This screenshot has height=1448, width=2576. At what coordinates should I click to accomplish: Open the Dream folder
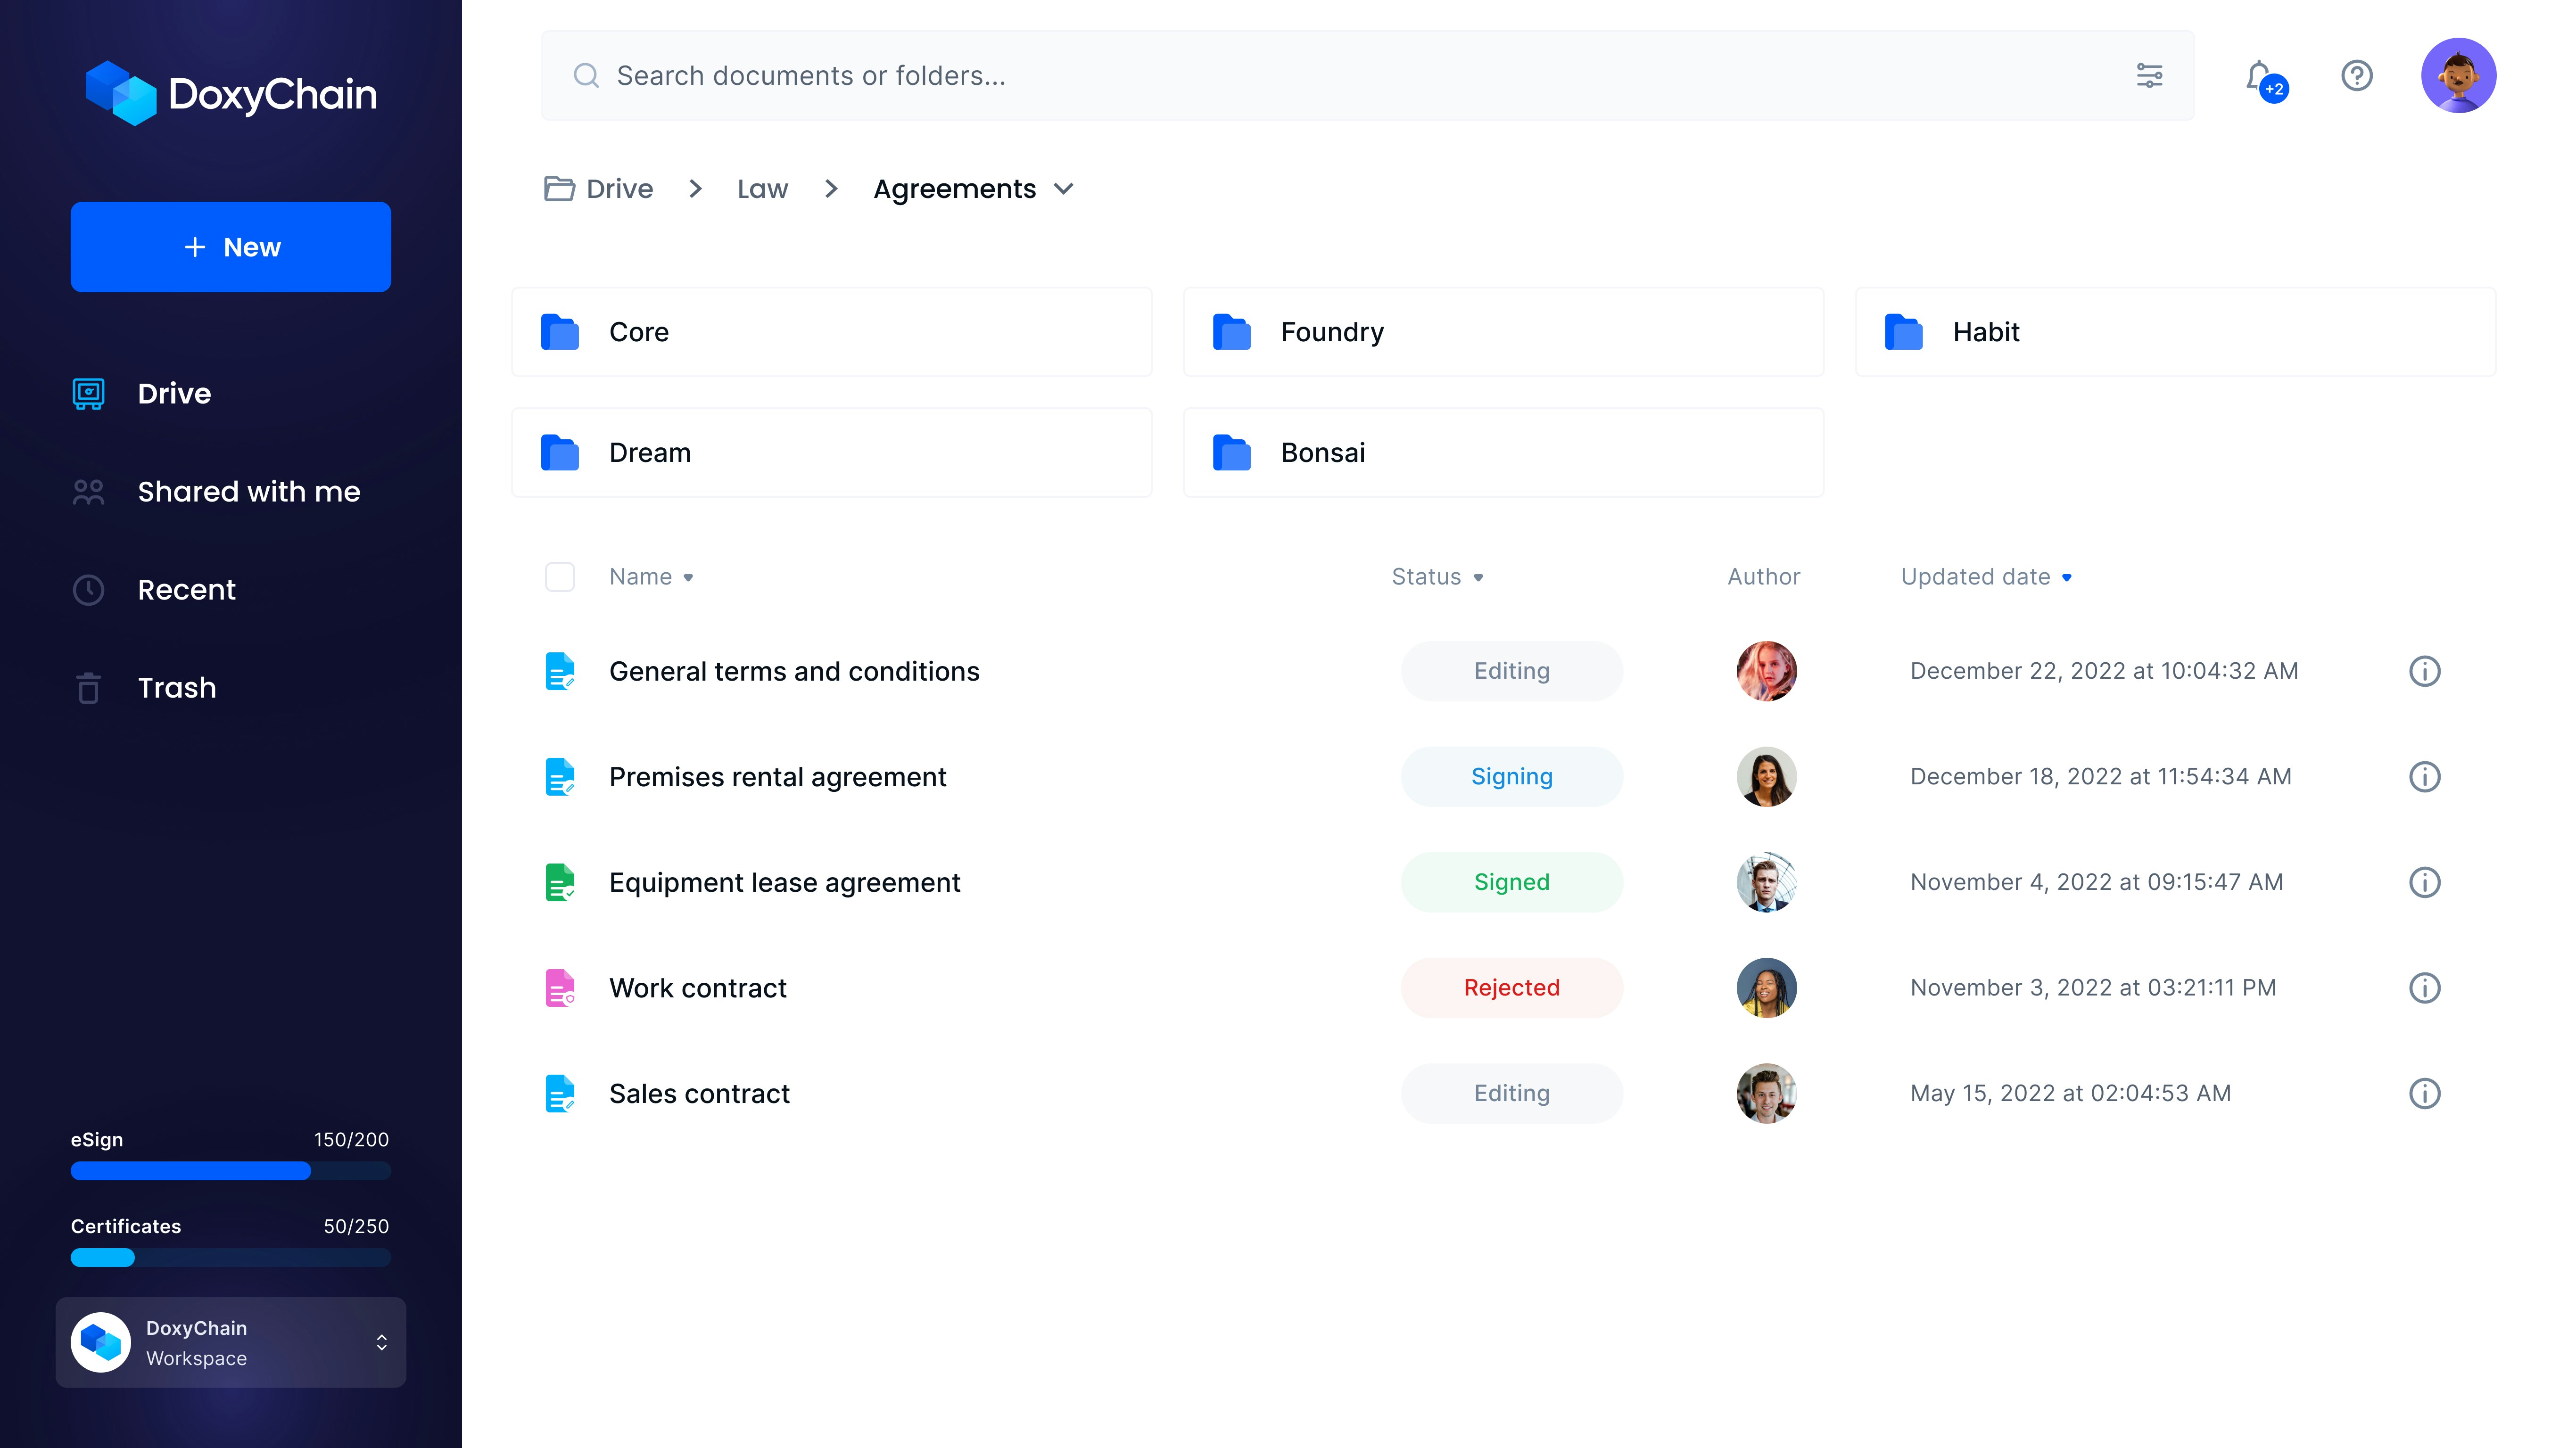832,452
